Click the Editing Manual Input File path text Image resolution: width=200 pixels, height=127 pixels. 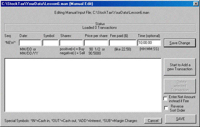(100, 13)
